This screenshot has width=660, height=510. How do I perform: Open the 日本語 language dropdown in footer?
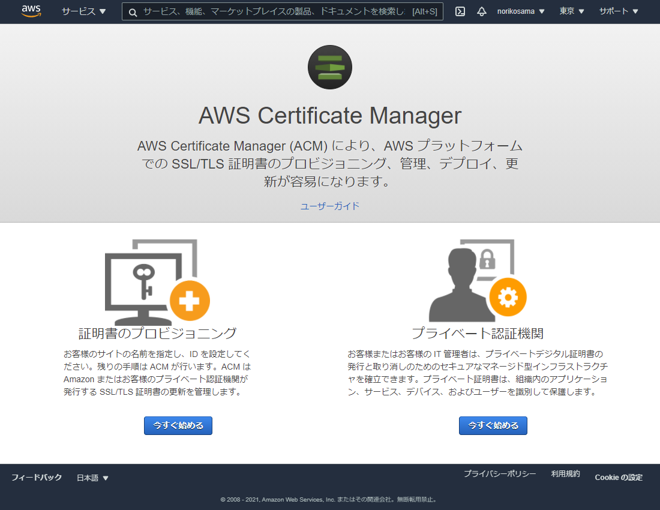(x=92, y=478)
